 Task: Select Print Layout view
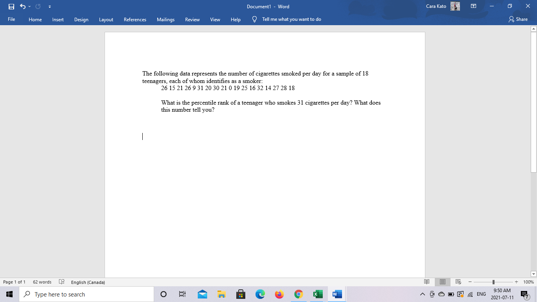click(442, 282)
